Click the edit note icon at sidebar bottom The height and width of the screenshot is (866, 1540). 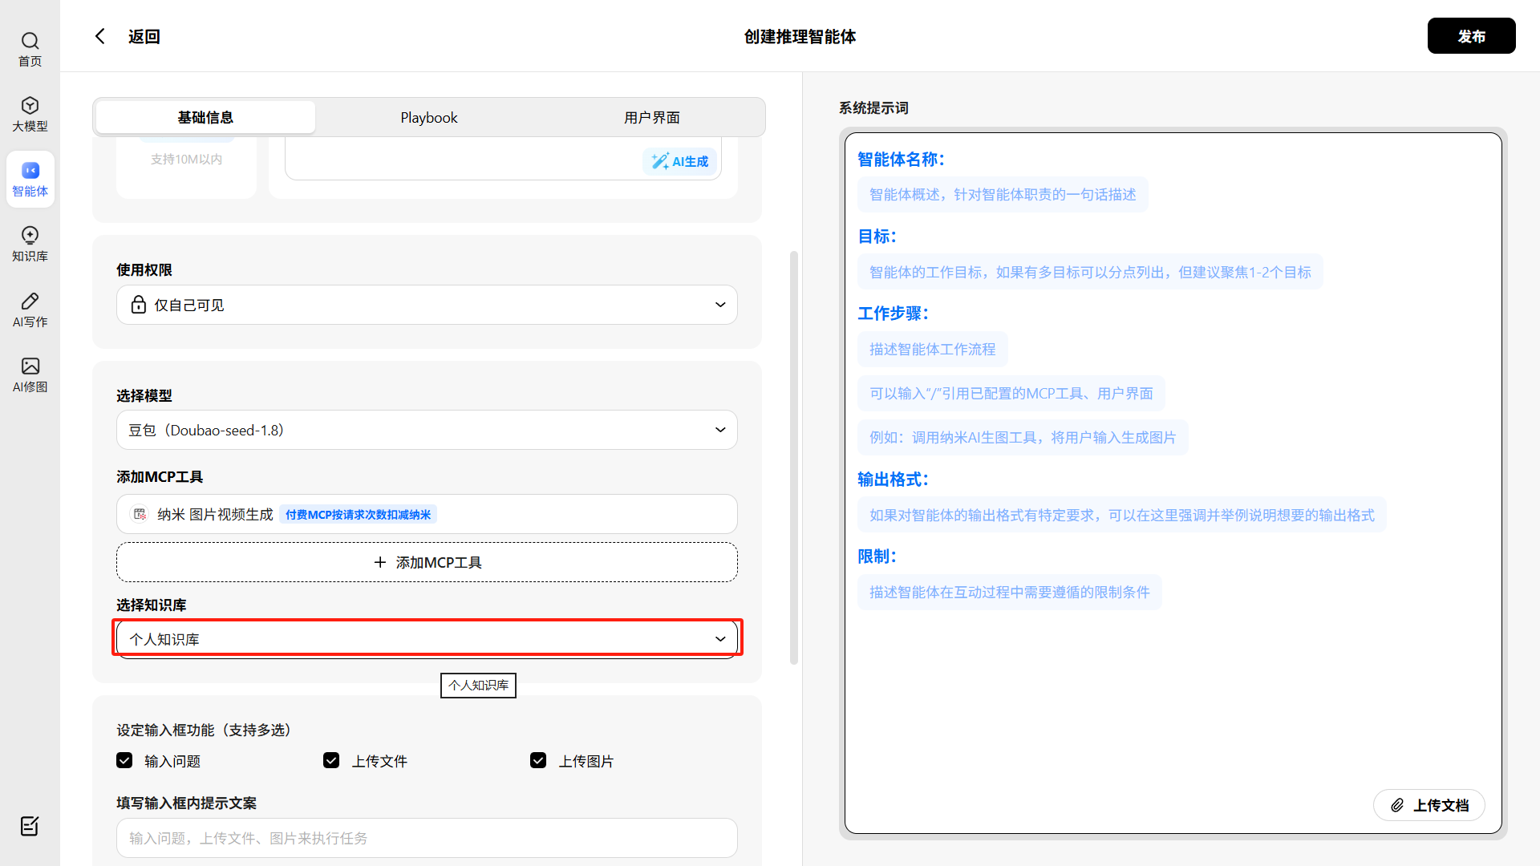click(30, 826)
